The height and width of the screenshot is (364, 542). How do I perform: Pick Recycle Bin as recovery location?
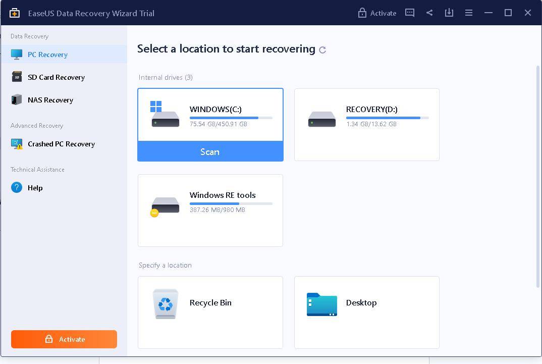tap(210, 312)
